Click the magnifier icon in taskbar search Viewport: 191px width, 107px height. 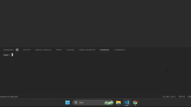tap(76, 102)
